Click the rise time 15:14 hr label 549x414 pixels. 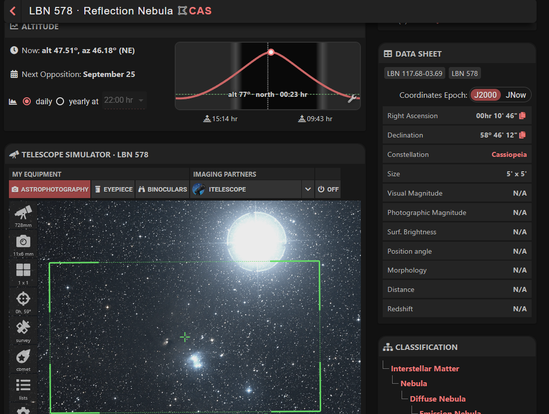[x=220, y=119]
